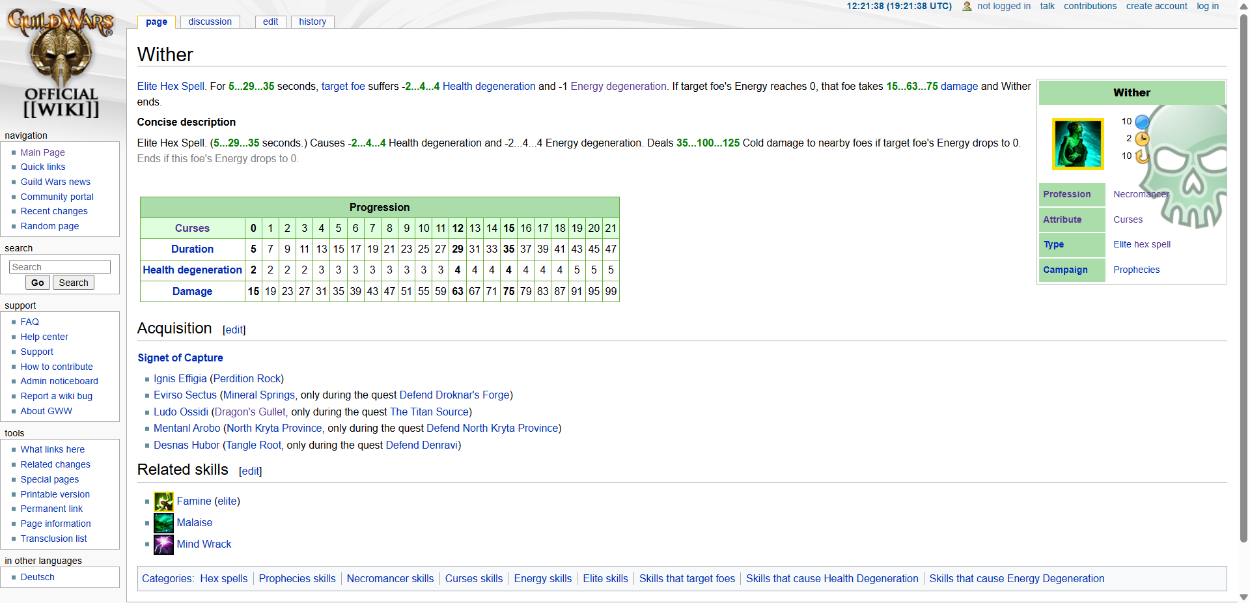Click the Go button

click(38, 283)
